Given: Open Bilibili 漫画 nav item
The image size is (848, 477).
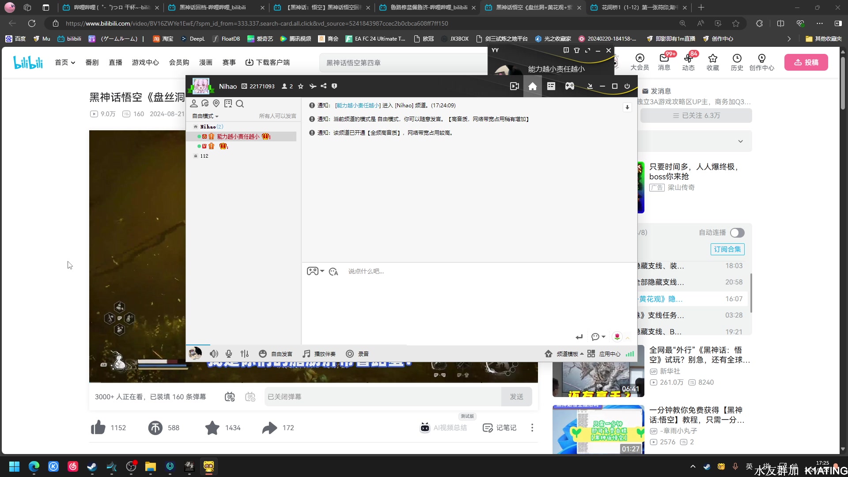Looking at the screenshot, I should [x=206, y=63].
